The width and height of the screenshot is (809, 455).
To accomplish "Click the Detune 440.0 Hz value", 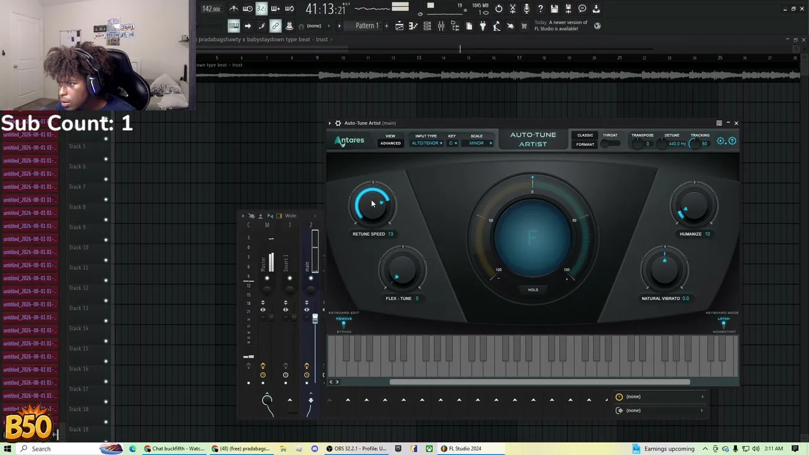I will 677,144.
